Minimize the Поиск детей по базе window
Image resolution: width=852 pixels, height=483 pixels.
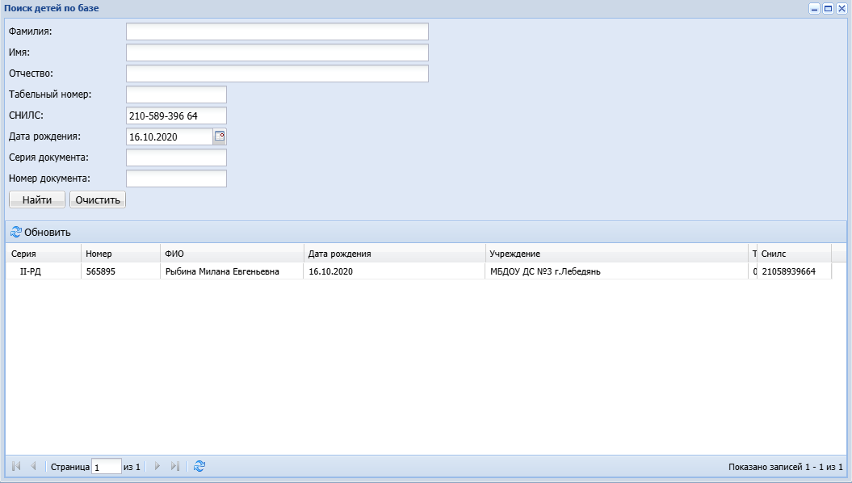coord(814,8)
